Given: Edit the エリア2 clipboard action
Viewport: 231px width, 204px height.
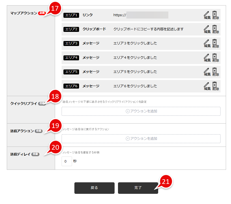Looking at the screenshot, I should pyautogui.click(x=207, y=29).
